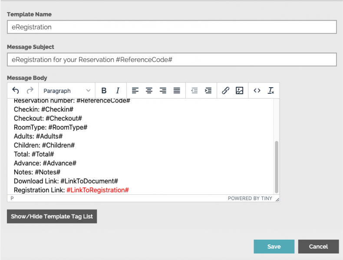Justify the text
This screenshot has width=343, height=260.
(177, 91)
